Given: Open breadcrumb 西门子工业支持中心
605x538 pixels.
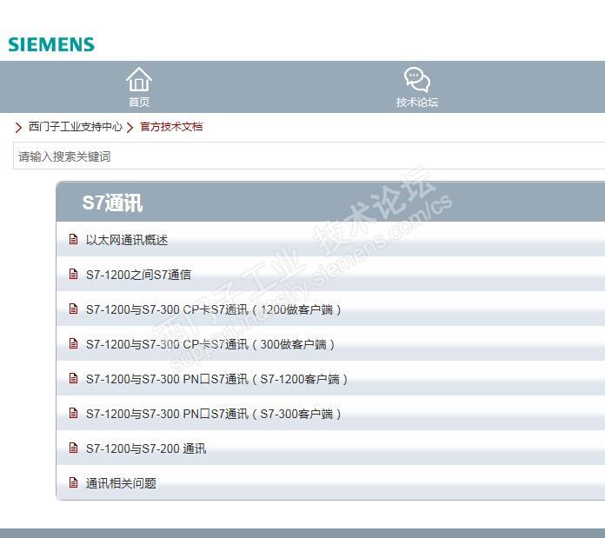Looking at the screenshot, I should click(x=76, y=127).
